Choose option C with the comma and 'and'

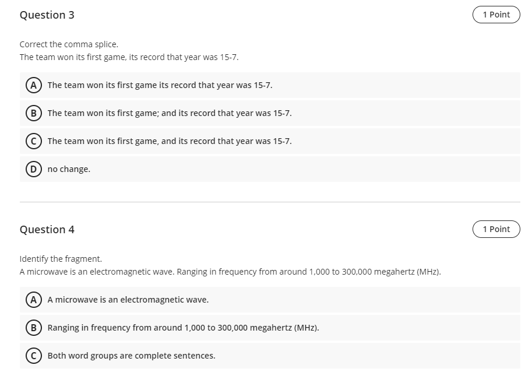click(x=33, y=141)
